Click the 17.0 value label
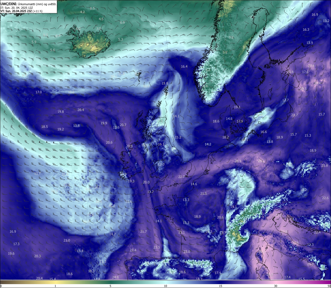 point(39,92)
